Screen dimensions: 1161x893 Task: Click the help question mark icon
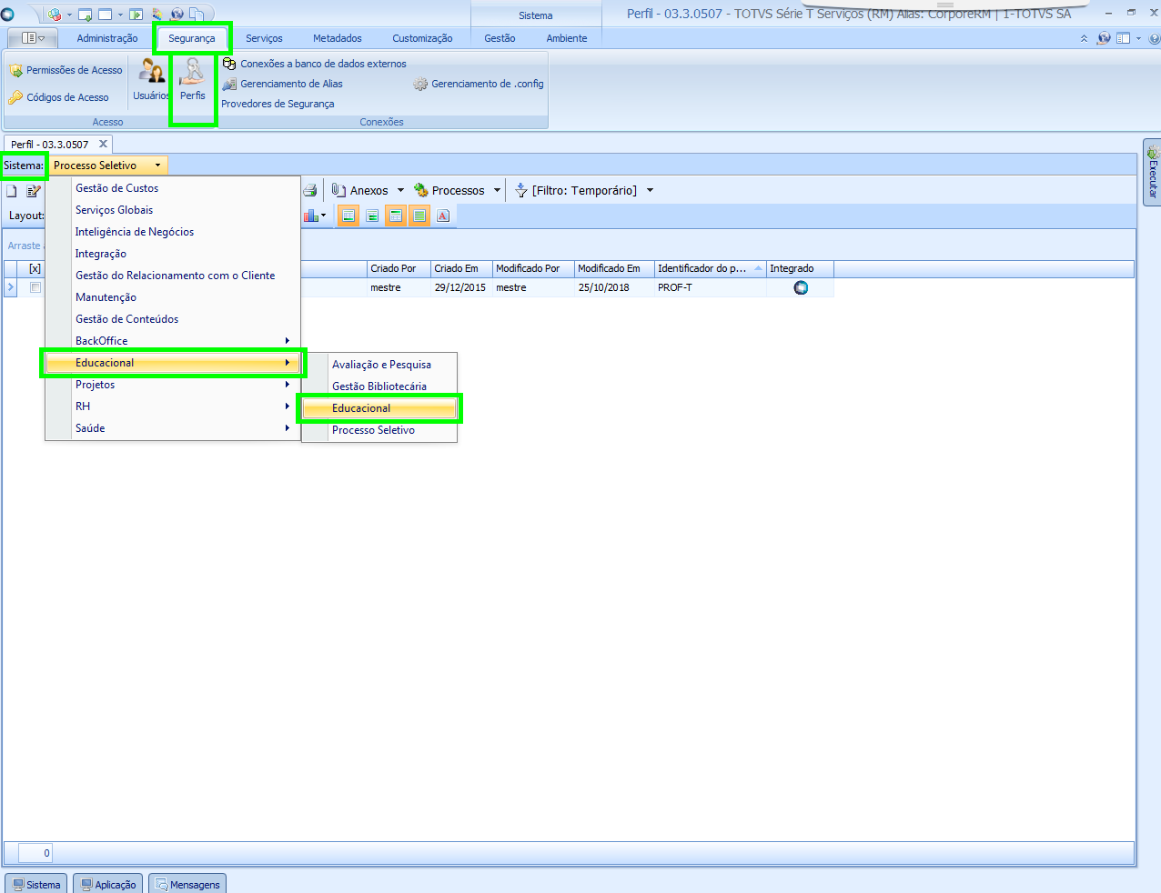1155,38
